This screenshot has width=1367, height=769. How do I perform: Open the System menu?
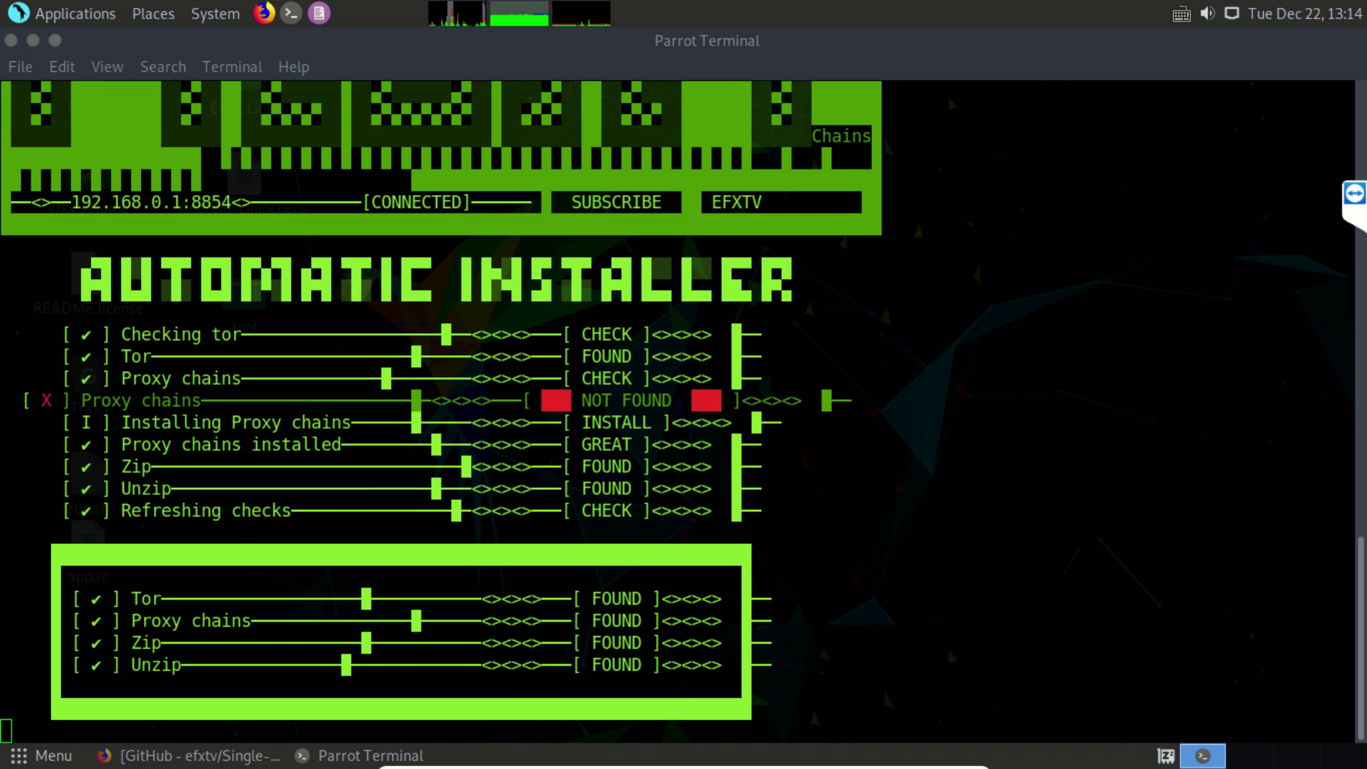pyautogui.click(x=215, y=14)
